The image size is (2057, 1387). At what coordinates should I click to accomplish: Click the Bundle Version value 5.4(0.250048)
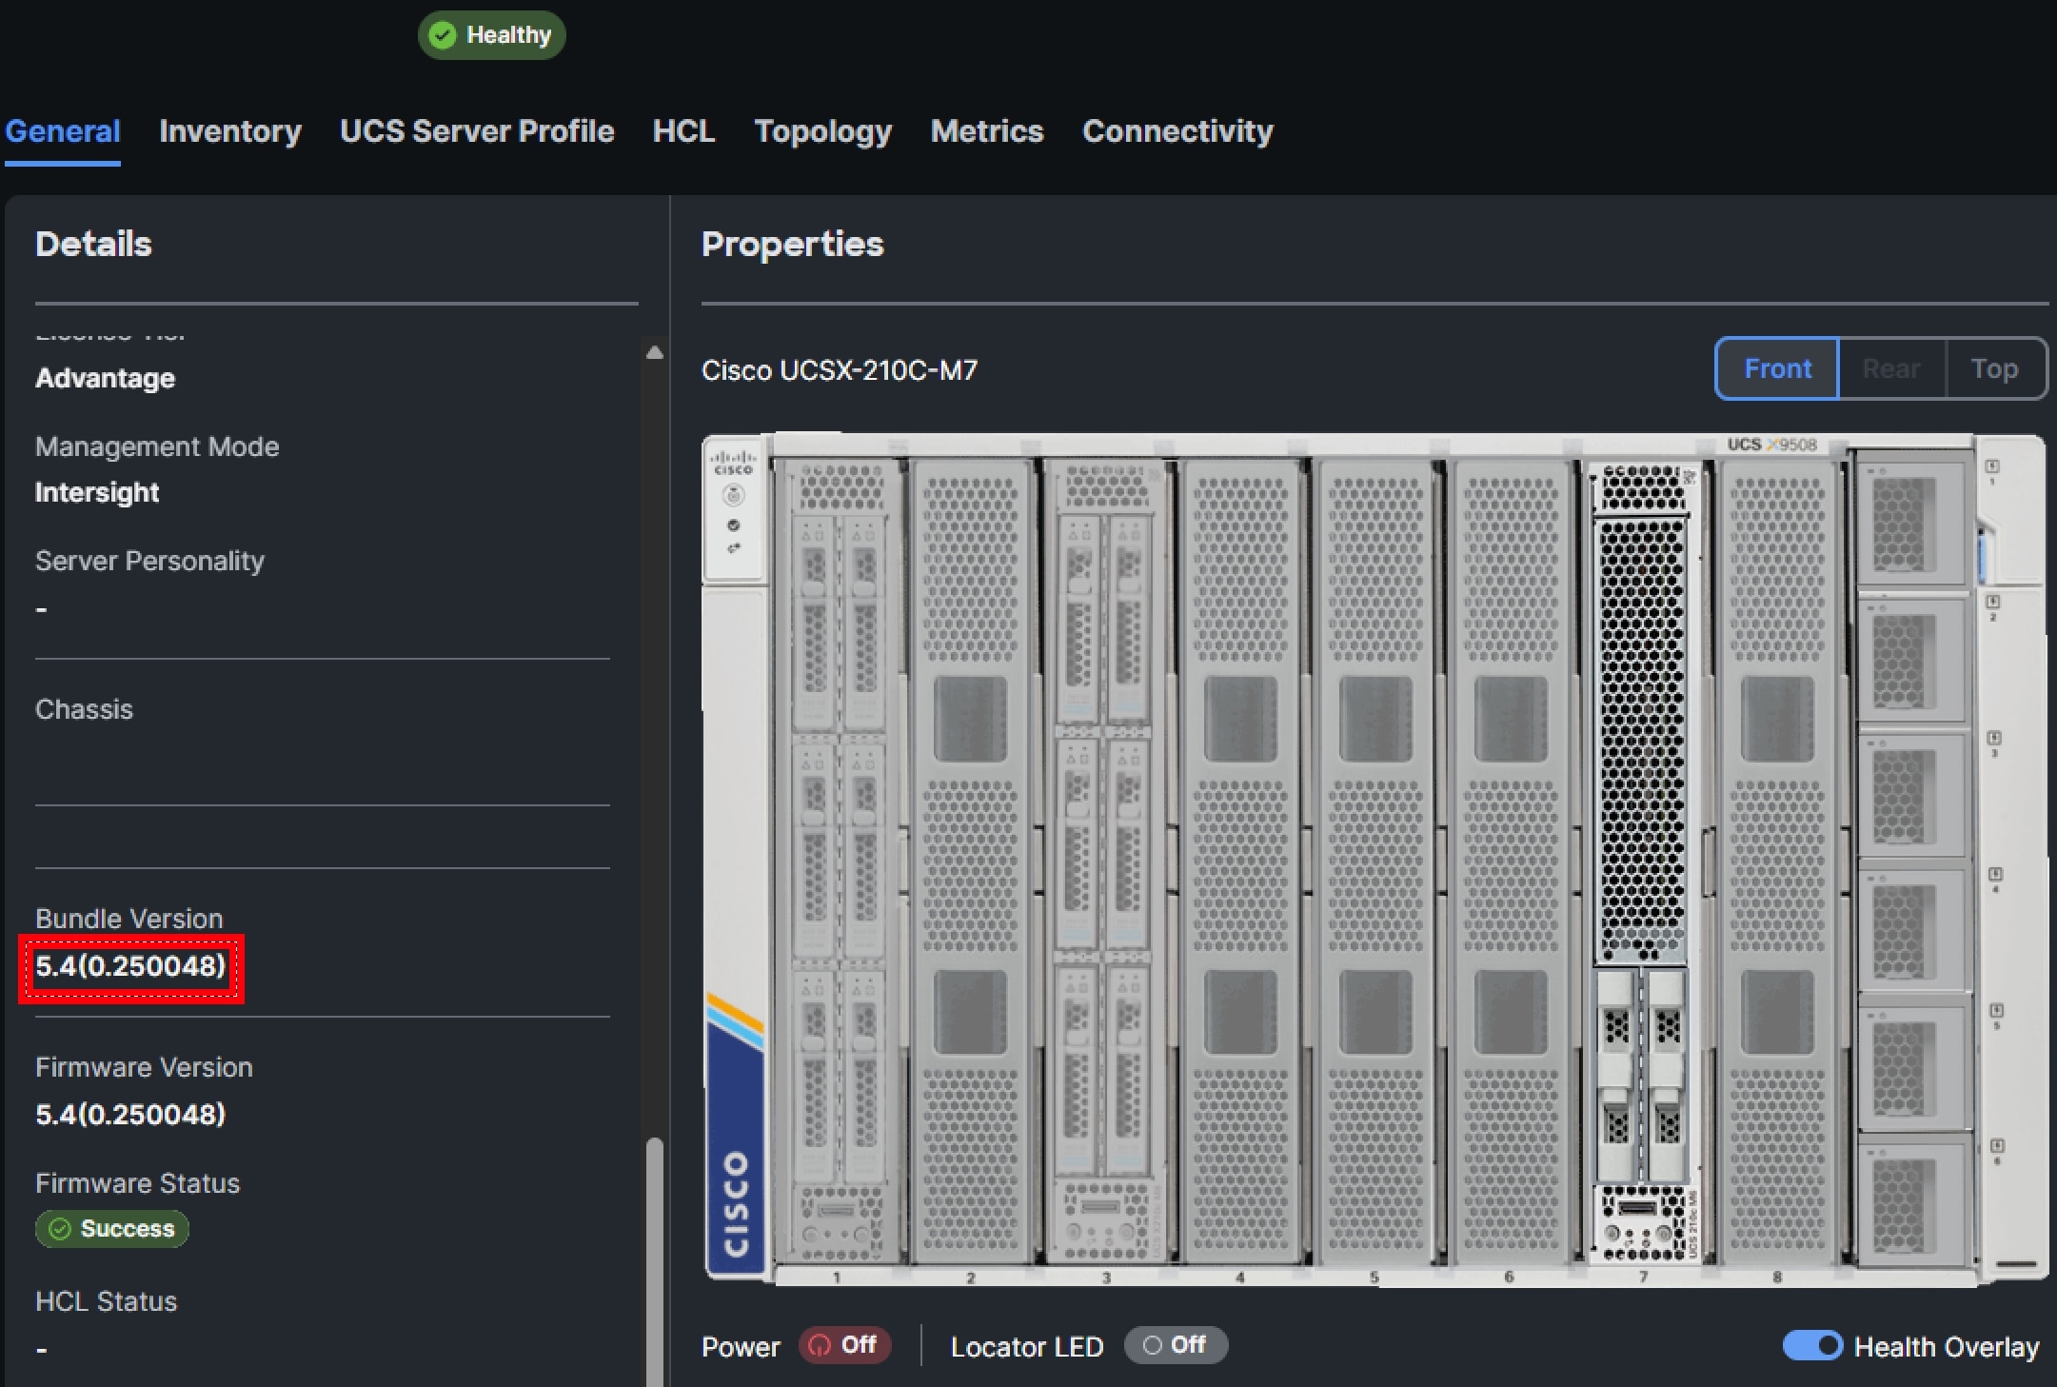[130, 966]
